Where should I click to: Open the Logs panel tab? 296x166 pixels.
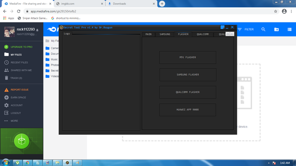pos(67,34)
